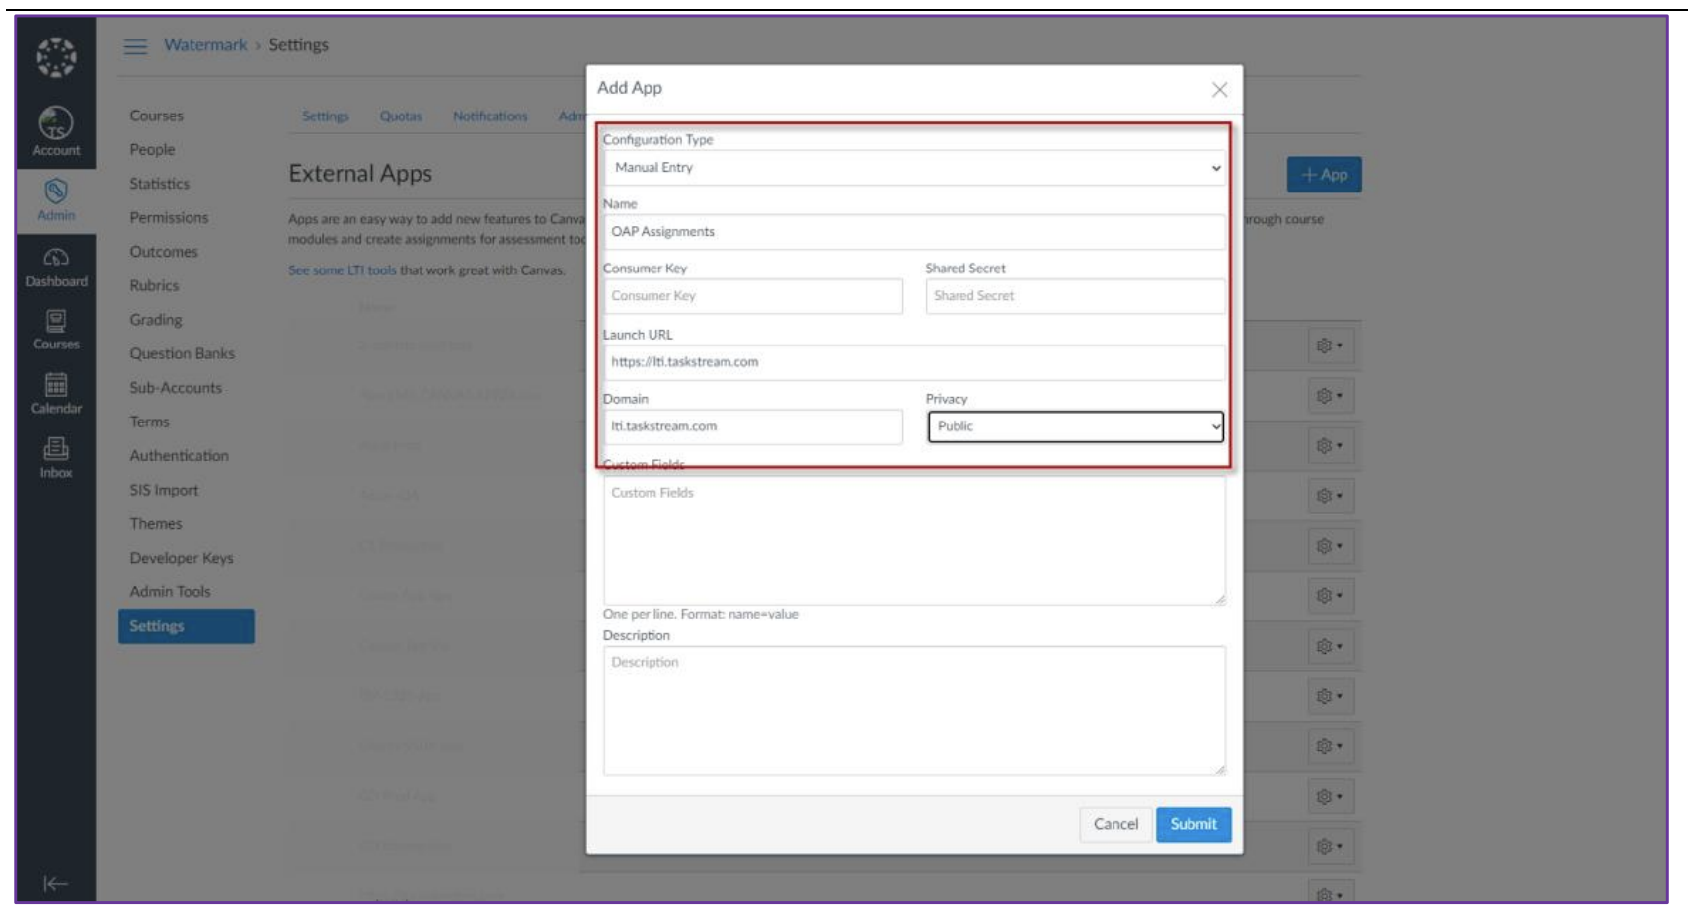Click the blue + App button
The width and height of the screenshot is (1688, 924).
coord(1324,175)
